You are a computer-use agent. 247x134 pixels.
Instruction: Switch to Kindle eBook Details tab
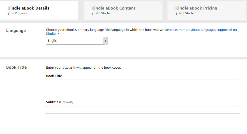tap(39, 10)
